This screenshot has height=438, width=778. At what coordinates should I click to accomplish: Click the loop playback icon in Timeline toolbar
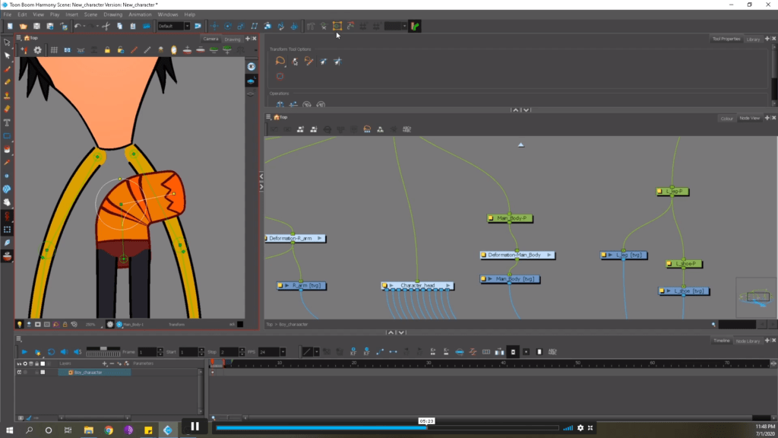coord(51,351)
